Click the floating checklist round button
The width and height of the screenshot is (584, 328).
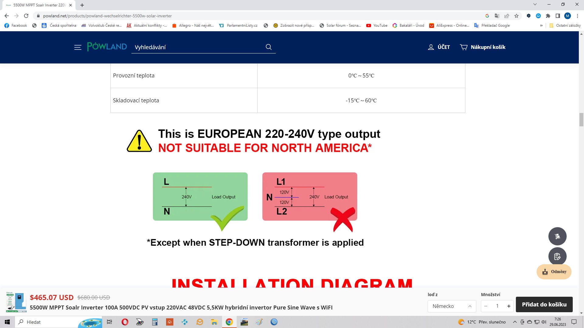pos(557,256)
